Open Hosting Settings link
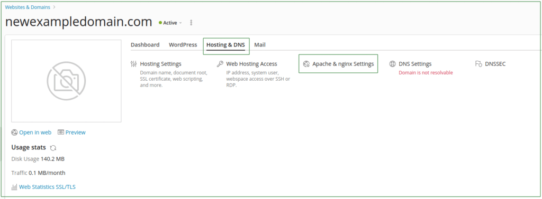Image resolution: width=542 pixels, height=199 pixels. point(161,64)
